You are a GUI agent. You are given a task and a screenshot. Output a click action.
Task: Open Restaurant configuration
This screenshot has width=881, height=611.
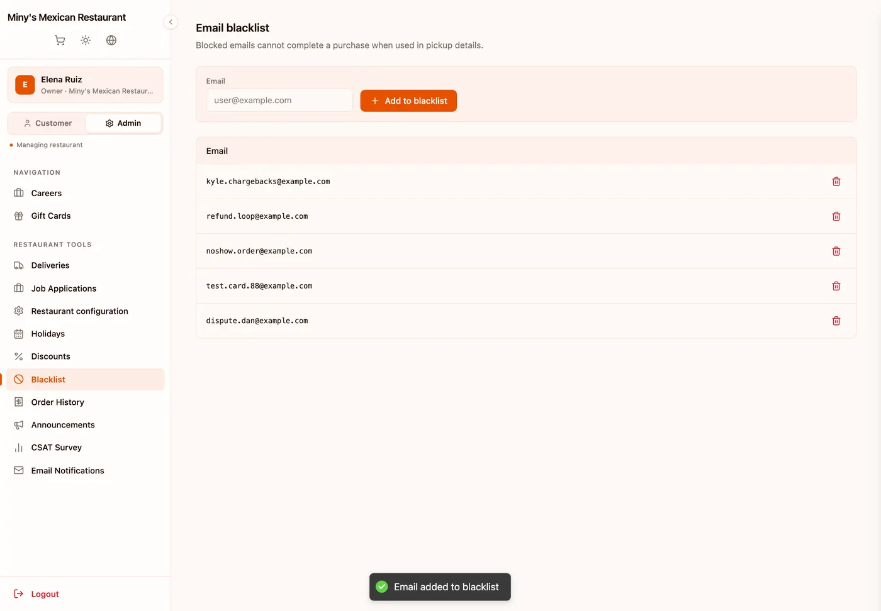coord(85,311)
